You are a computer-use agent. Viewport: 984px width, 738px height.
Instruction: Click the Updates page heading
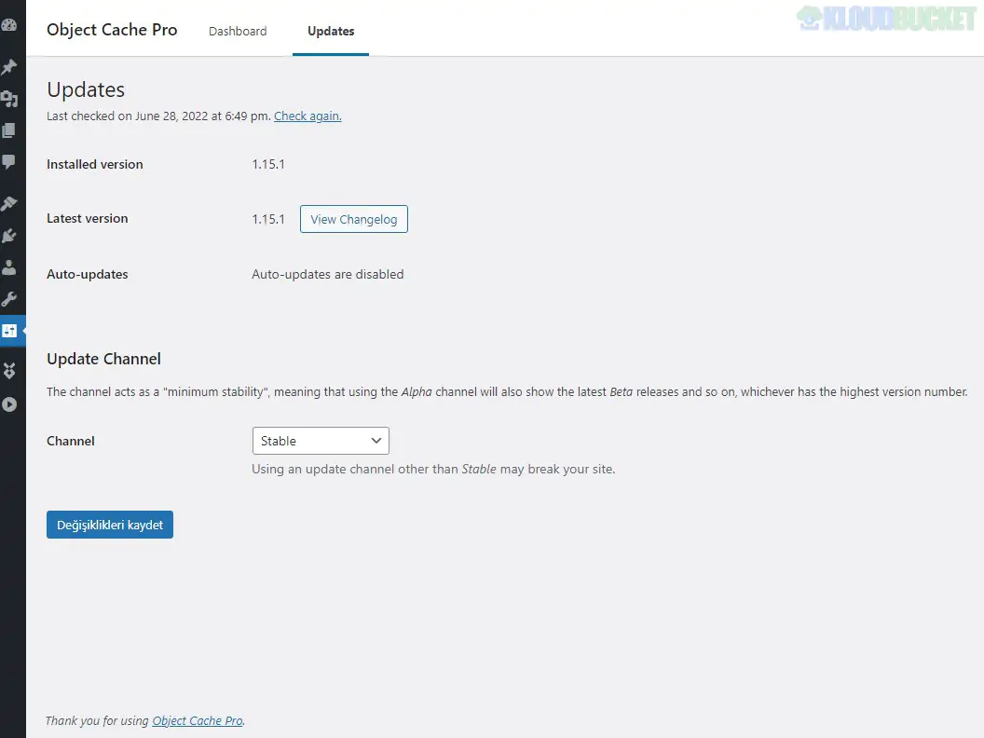(x=86, y=89)
